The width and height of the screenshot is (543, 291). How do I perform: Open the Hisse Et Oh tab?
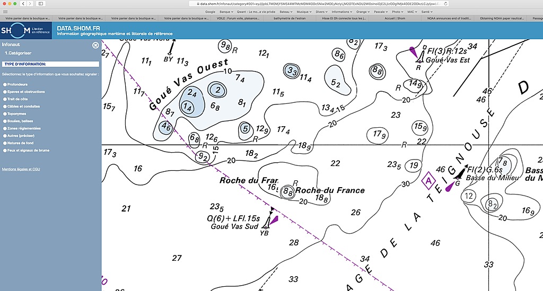[343, 19]
